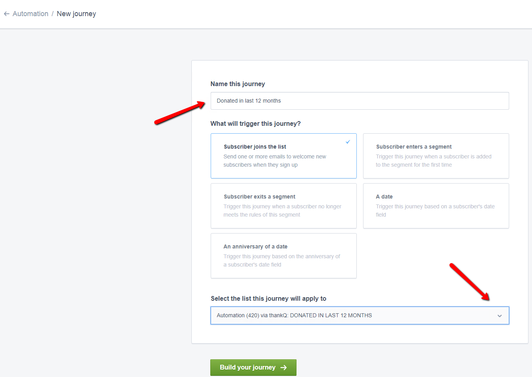This screenshot has height=377, width=532.
Task: Select 'Subscriber enters a segment' trigger
Action: (436, 156)
